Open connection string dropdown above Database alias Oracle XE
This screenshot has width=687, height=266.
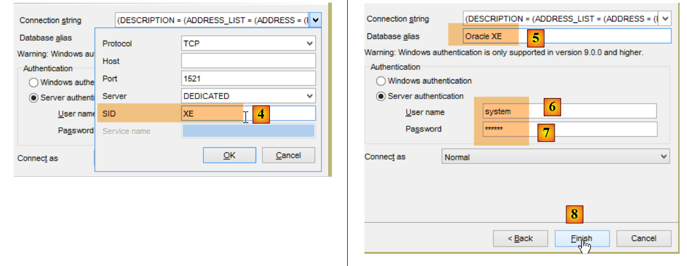coord(665,19)
